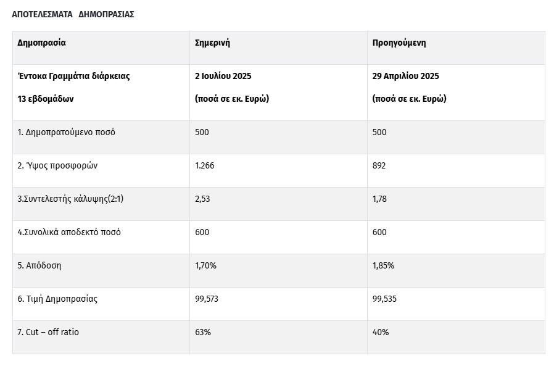The height and width of the screenshot is (366, 554).
Task: Click the Συνολικά αποδεκτό ποσό row label
Action: click(69, 232)
